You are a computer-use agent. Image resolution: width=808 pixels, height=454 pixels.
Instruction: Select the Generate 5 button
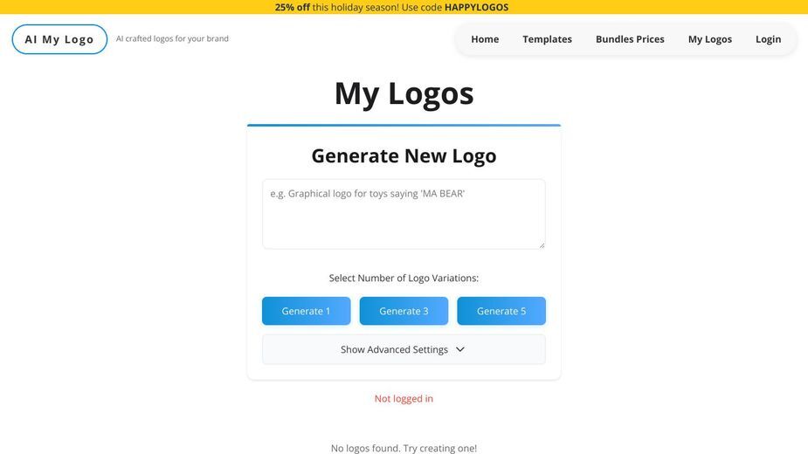(x=501, y=311)
